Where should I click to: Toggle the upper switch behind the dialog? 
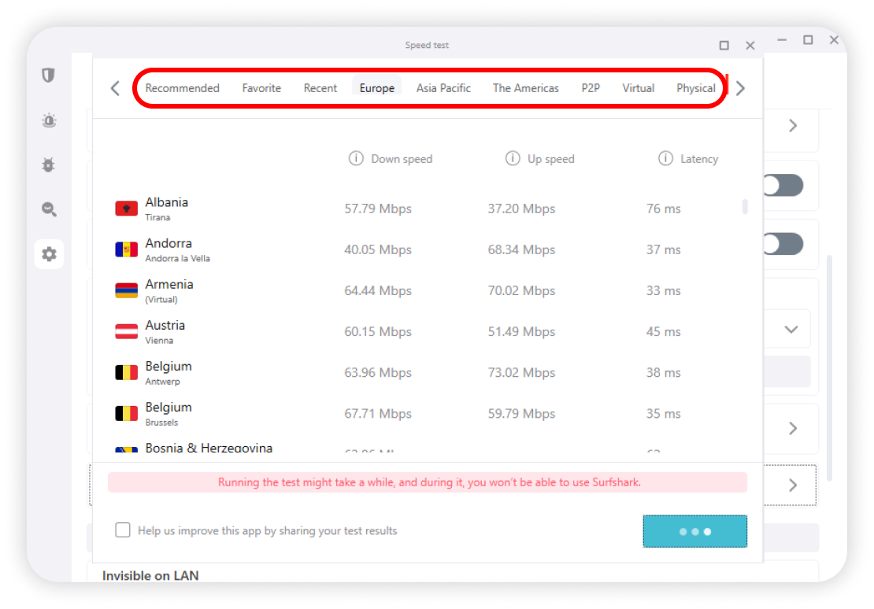click(783, 186)
